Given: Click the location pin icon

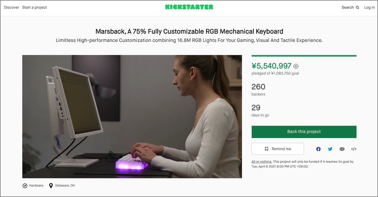Looking at the screenshot, I should tap(51, 185).
